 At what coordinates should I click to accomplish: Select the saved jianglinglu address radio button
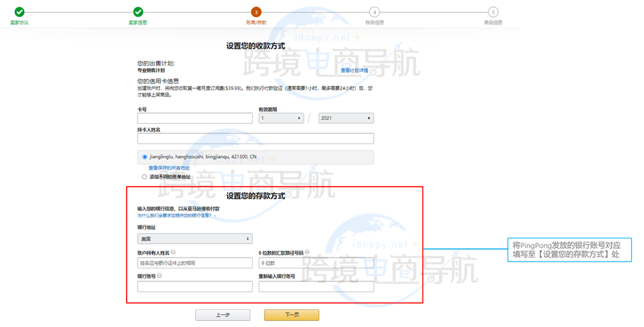tap(144, 157)
